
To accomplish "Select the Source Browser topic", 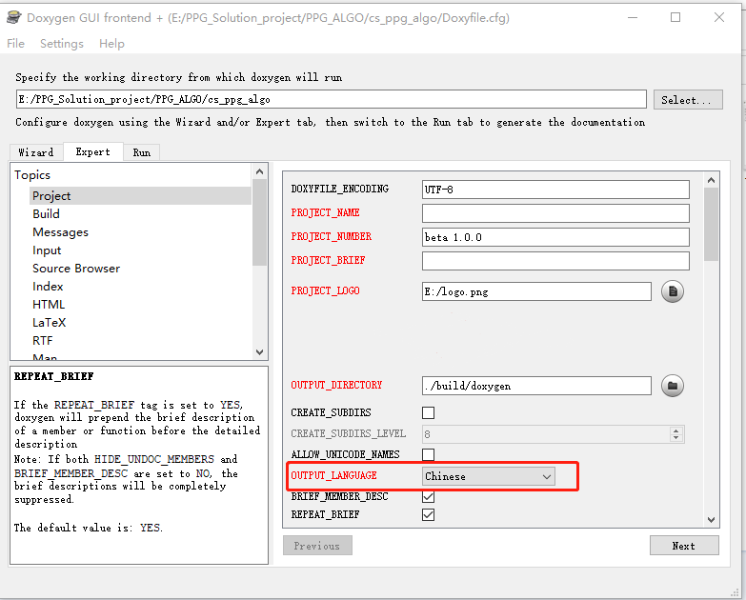I will point(76,269).
